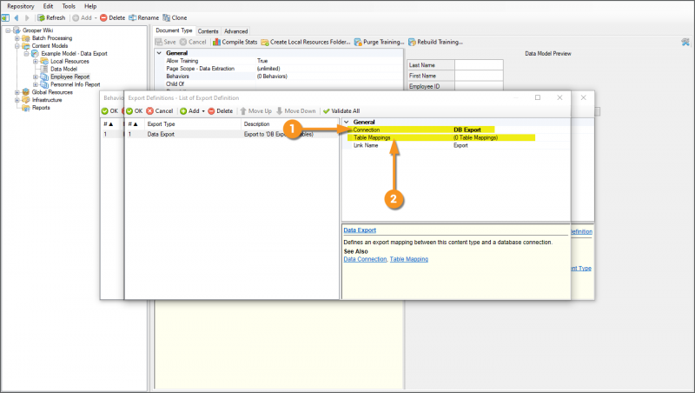Screen dimensions: 695x393
Task: Click the Rename toolbar button
Action: click(x=143, y=17)
